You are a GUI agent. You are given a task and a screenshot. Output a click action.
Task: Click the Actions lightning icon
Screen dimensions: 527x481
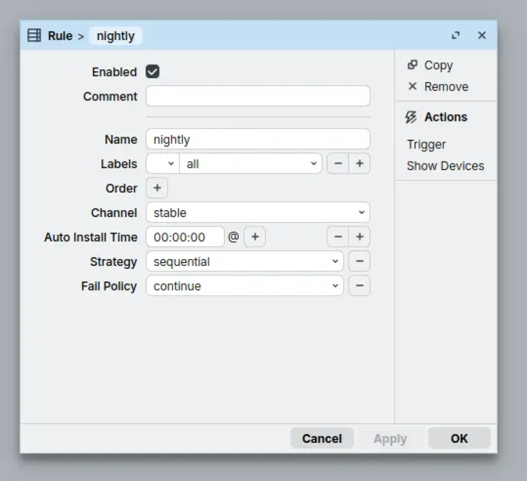[x=411, y=117]
